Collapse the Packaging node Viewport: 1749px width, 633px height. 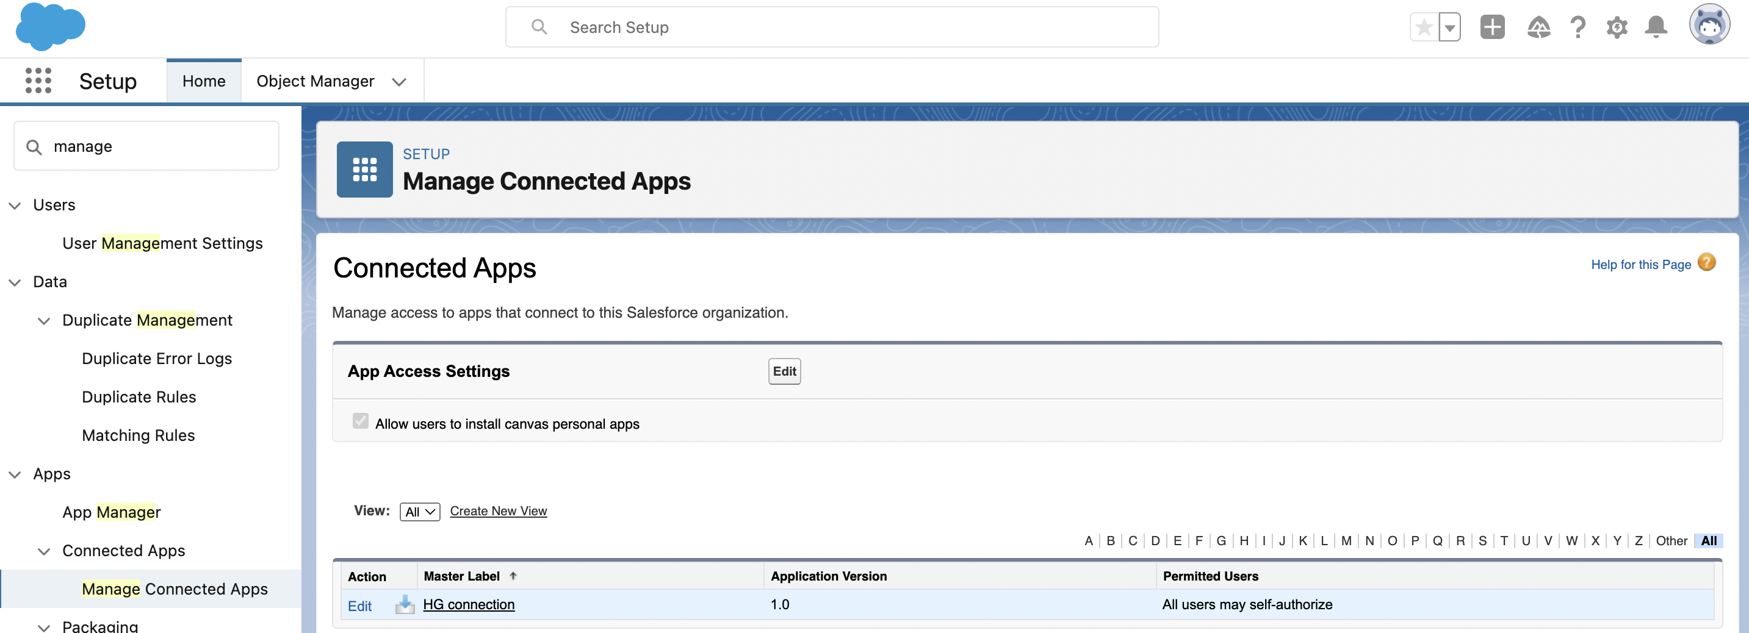(44, 627)
